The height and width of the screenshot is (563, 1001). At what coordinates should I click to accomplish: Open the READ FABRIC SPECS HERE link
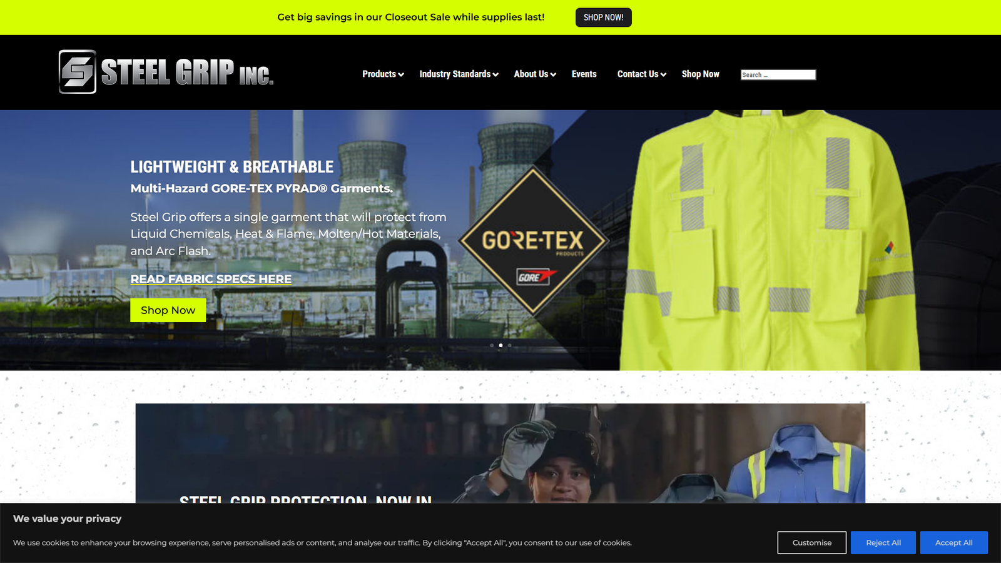click(x=211, y=279)
